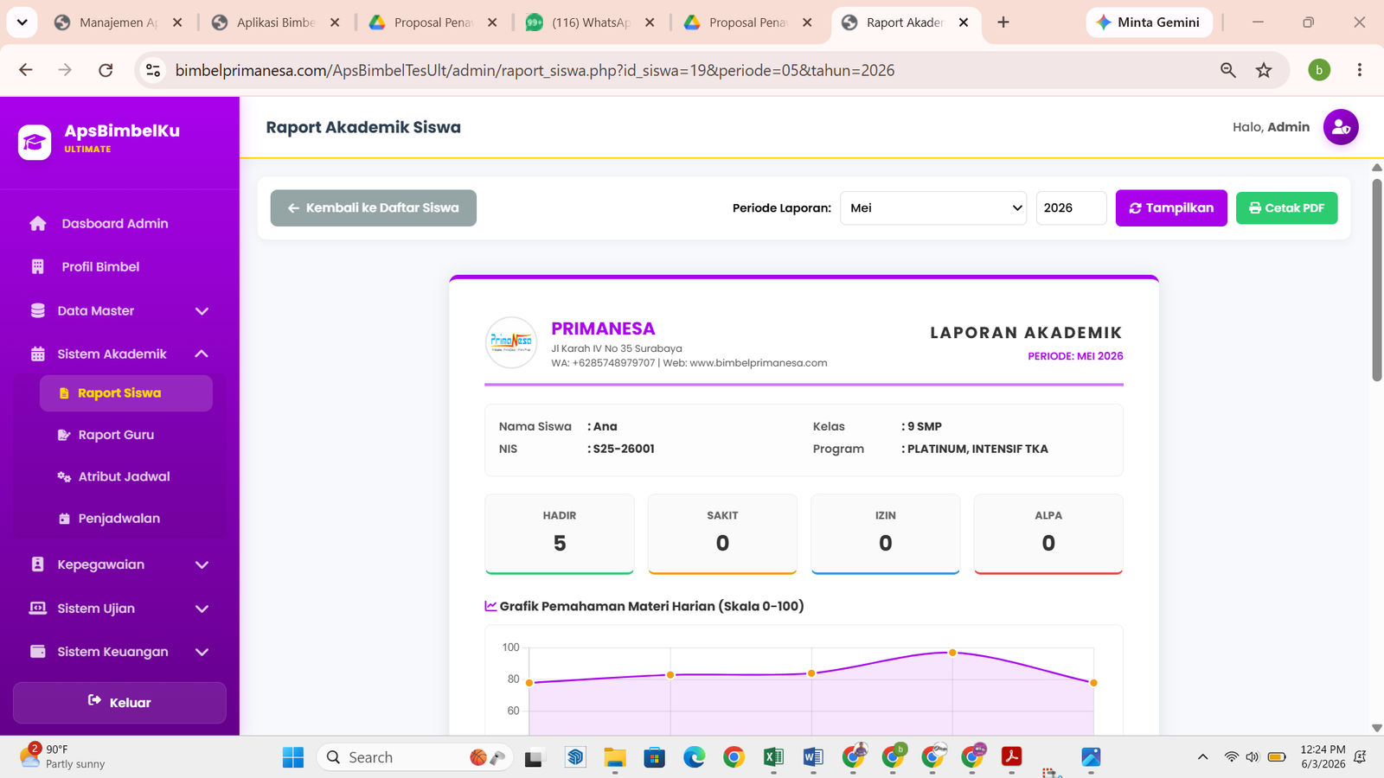
Task: Open the Chrome profile avatar b
Action: pos(1319,70)
